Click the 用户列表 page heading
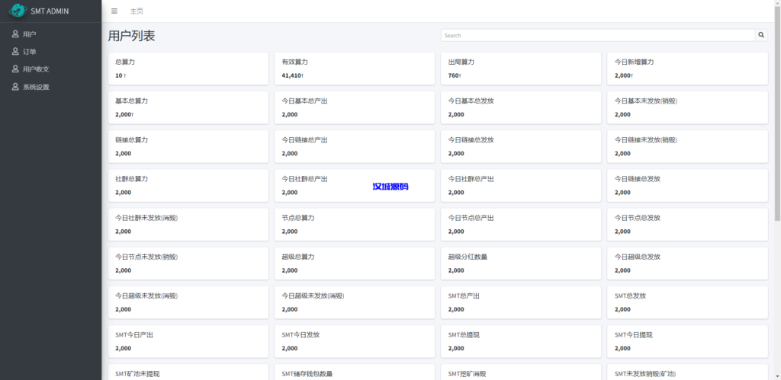Viewport: 781px width, 380px height. 131,36
